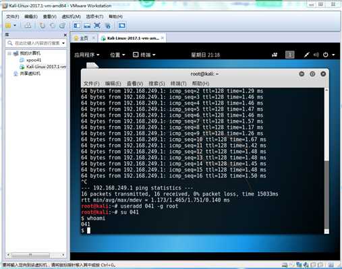Select the xpoo41 virtual machine
Image resolution: width=342 pixels, height=269 pixels.
pos(34,60)
